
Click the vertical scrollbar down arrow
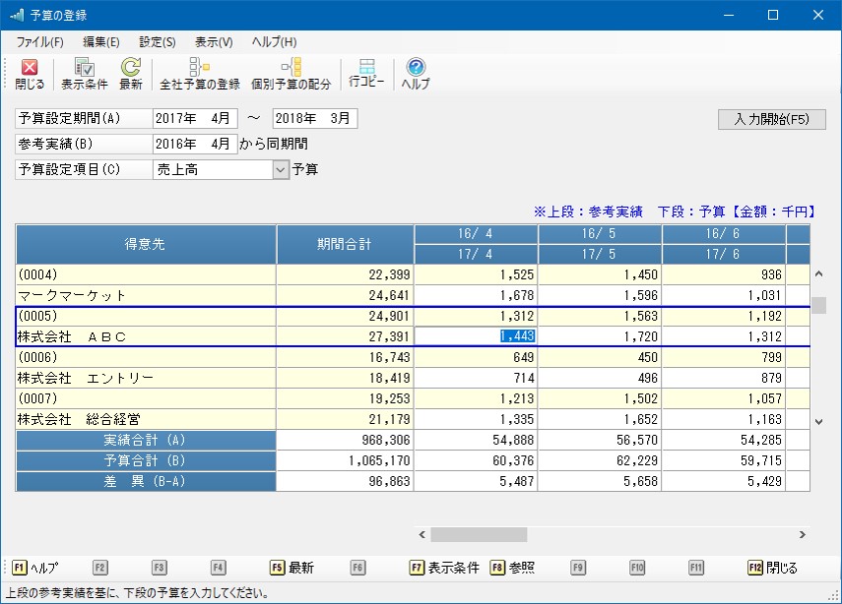point(819,422)
